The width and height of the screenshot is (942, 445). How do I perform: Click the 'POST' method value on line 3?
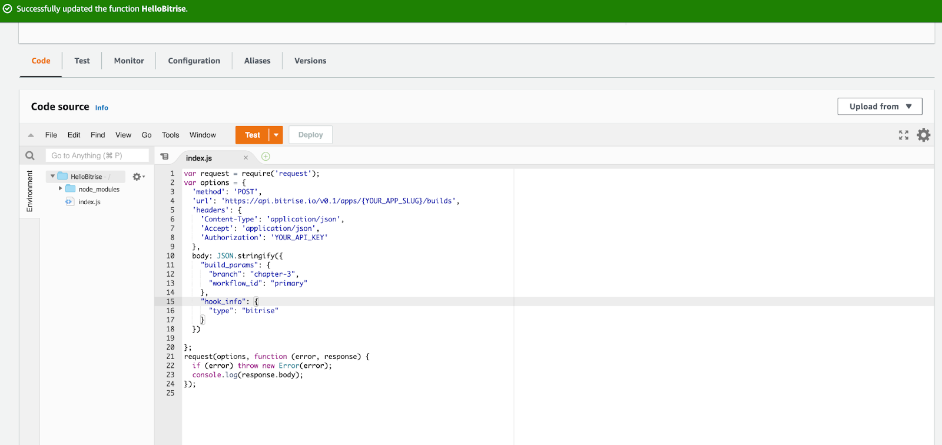(x=246, y=192)
